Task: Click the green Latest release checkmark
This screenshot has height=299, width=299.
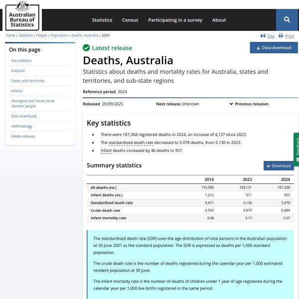Action: coord(86,48)
